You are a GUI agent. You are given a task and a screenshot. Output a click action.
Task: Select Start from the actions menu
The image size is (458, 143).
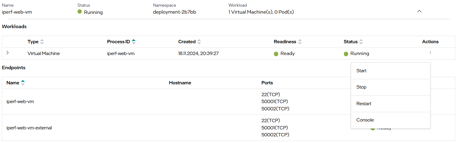point(361,71)
